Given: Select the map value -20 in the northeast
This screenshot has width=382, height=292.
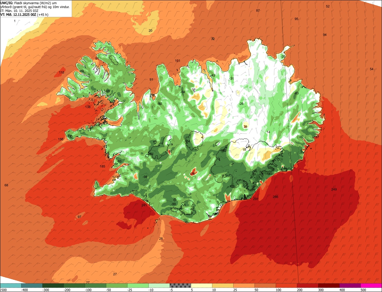Looking at the screenshot, I should (283, 56).
